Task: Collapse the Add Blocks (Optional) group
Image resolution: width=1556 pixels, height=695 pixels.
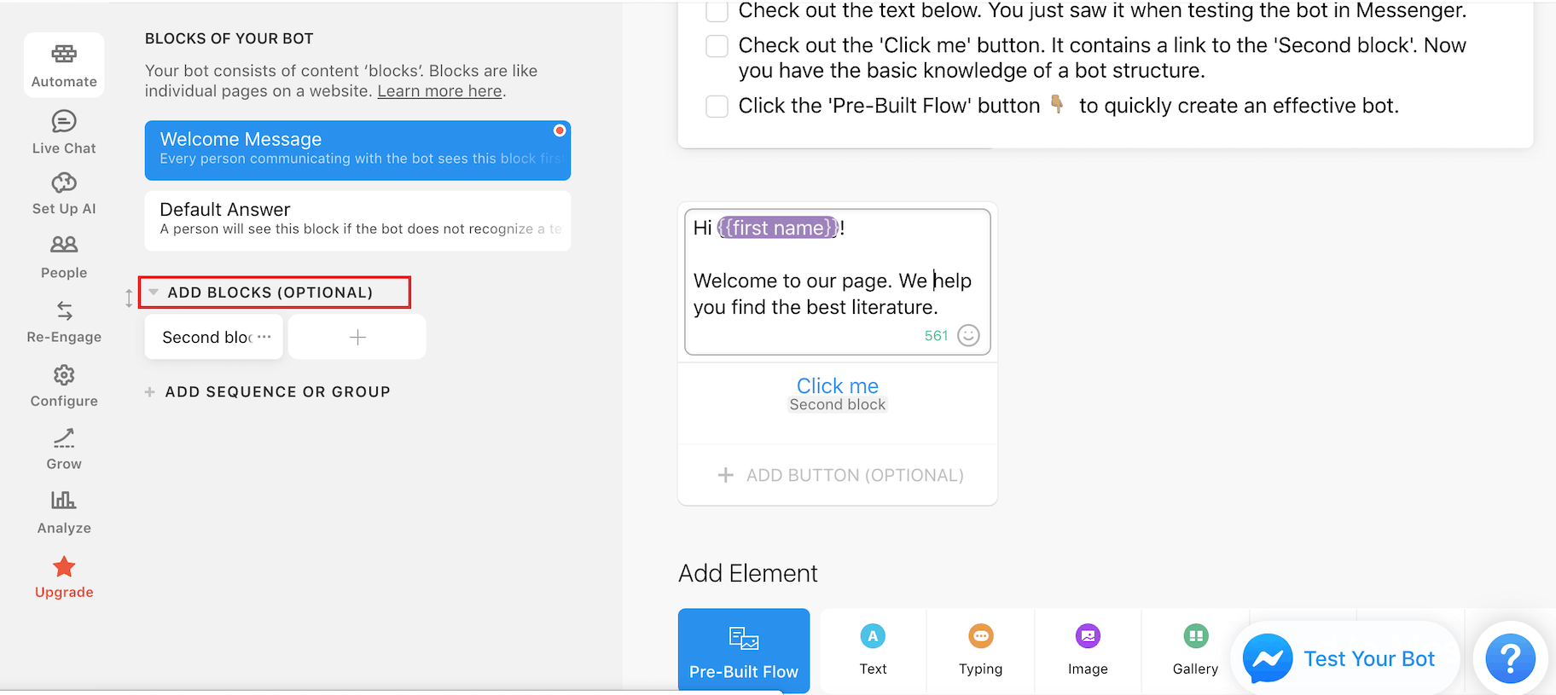Action: [154, 292]
